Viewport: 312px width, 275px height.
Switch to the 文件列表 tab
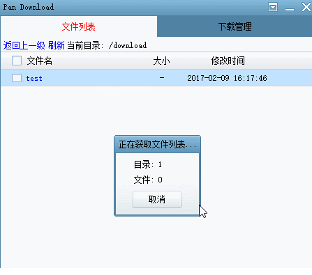[79, 26]
